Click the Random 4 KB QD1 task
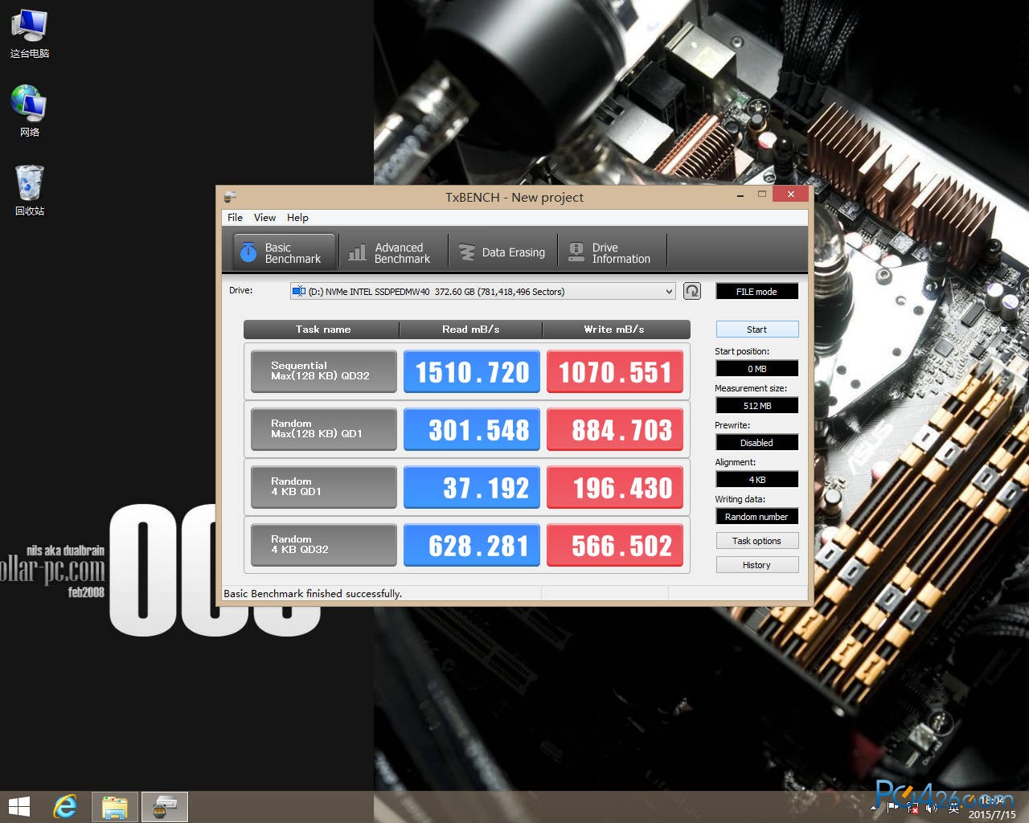The height and width of the screenshot is (823, 1029). pos(323,487)
